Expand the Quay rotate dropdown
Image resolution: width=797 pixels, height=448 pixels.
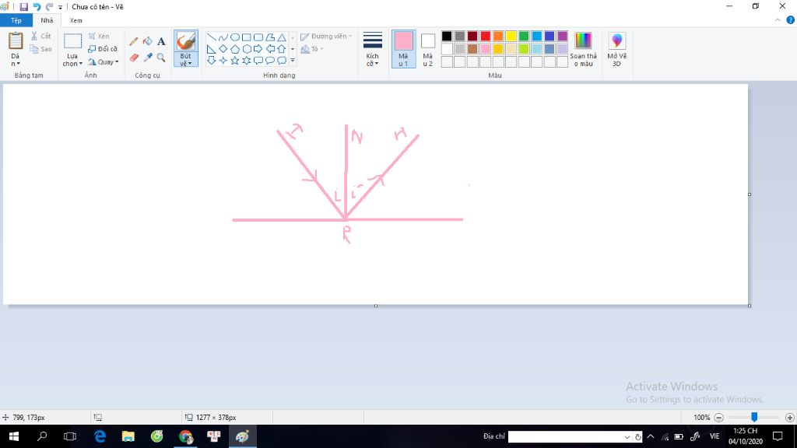pos(104,62)
